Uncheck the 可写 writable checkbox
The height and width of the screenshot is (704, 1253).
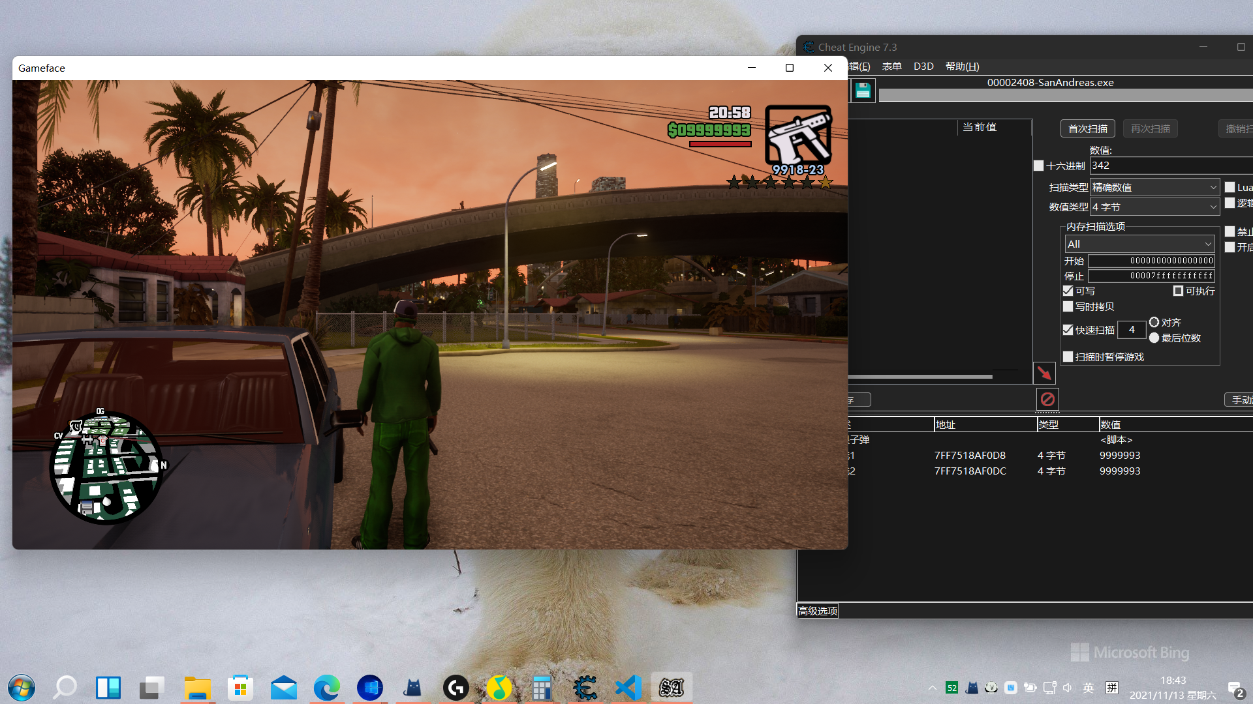coord(1068,291)
